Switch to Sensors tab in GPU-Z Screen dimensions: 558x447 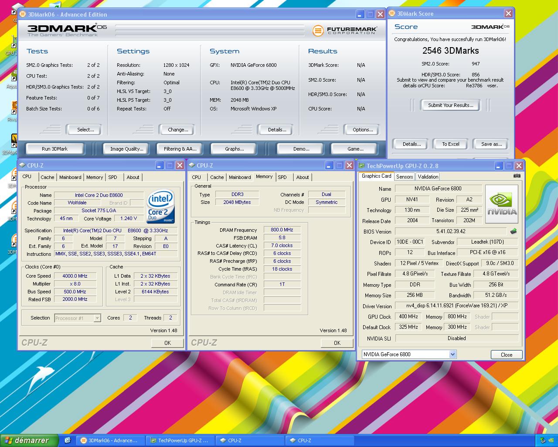point(405,177)
